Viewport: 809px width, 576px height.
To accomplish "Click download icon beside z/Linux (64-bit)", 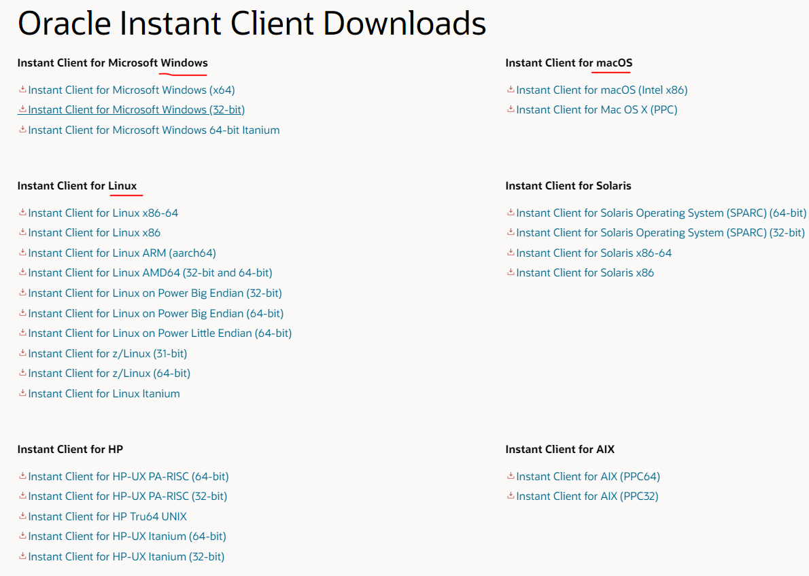I will click(22, 372).
